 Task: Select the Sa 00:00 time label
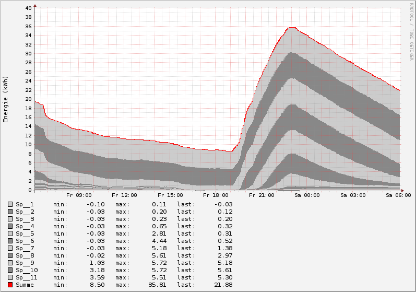point(307,195)
